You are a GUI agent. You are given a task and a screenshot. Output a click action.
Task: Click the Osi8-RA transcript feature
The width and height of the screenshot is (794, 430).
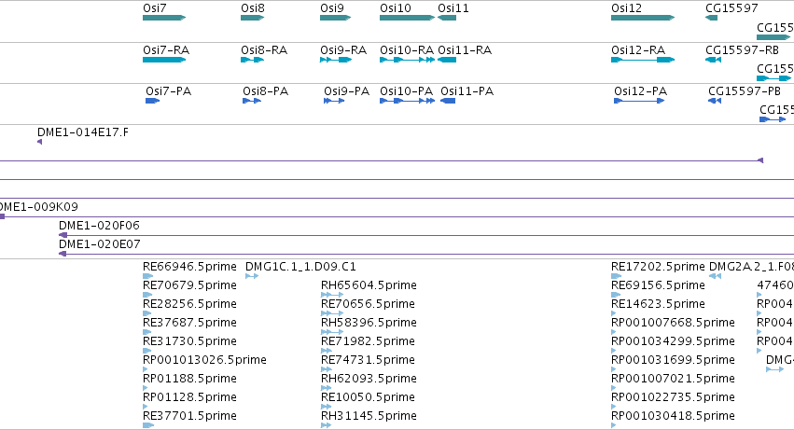point(252,60)
